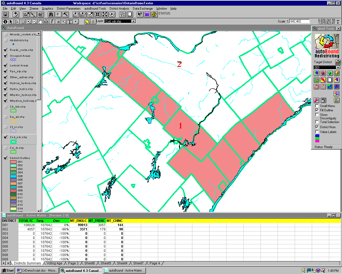Uncheck the Fill Outline option

[x=317, y=110]
